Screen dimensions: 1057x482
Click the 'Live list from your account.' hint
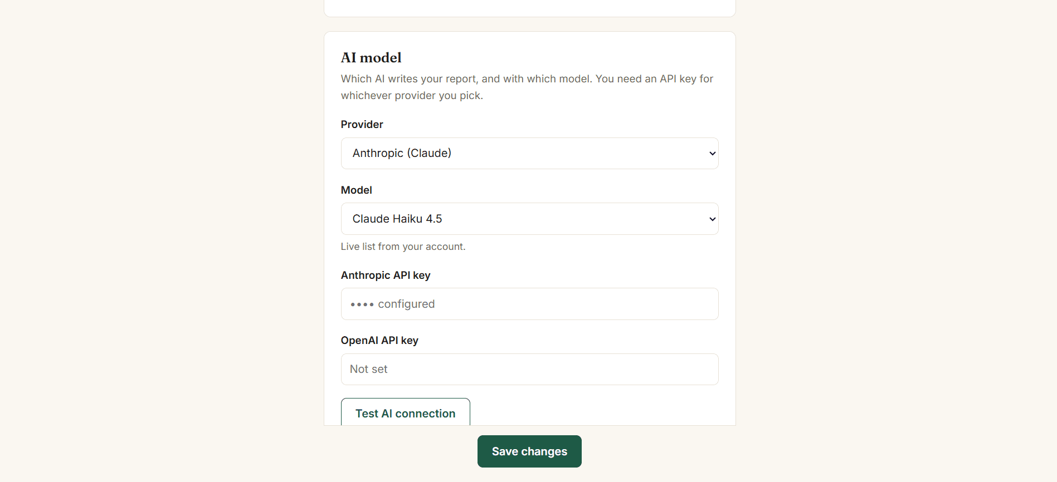[403, 247]
